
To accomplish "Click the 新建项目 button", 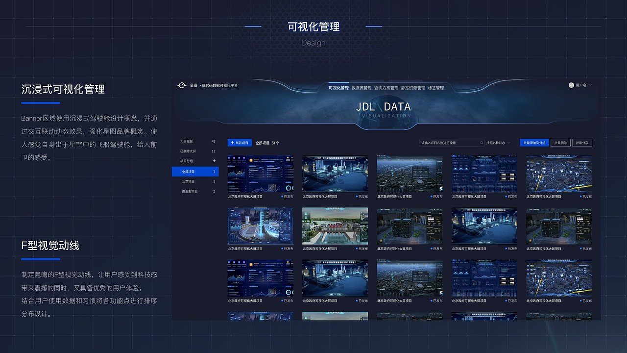I will click(x=240, y=143).
